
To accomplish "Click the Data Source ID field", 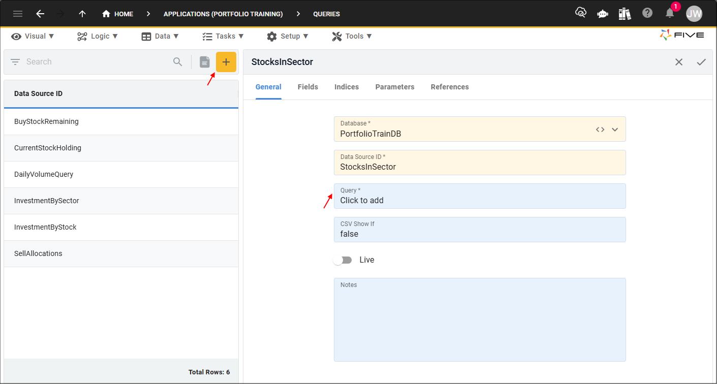I will pos(480,163).
